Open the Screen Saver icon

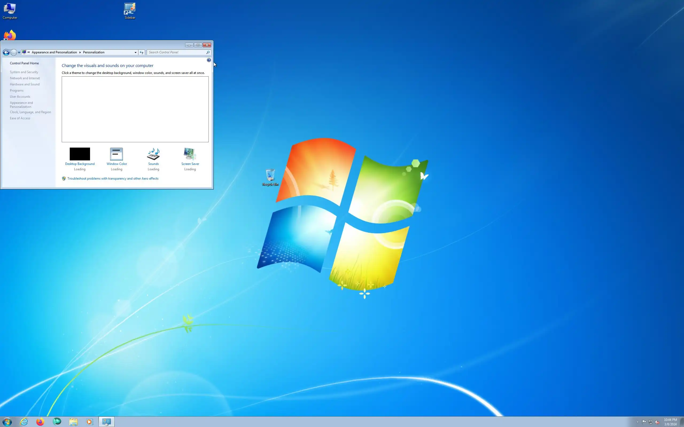(x=190, y=154)
